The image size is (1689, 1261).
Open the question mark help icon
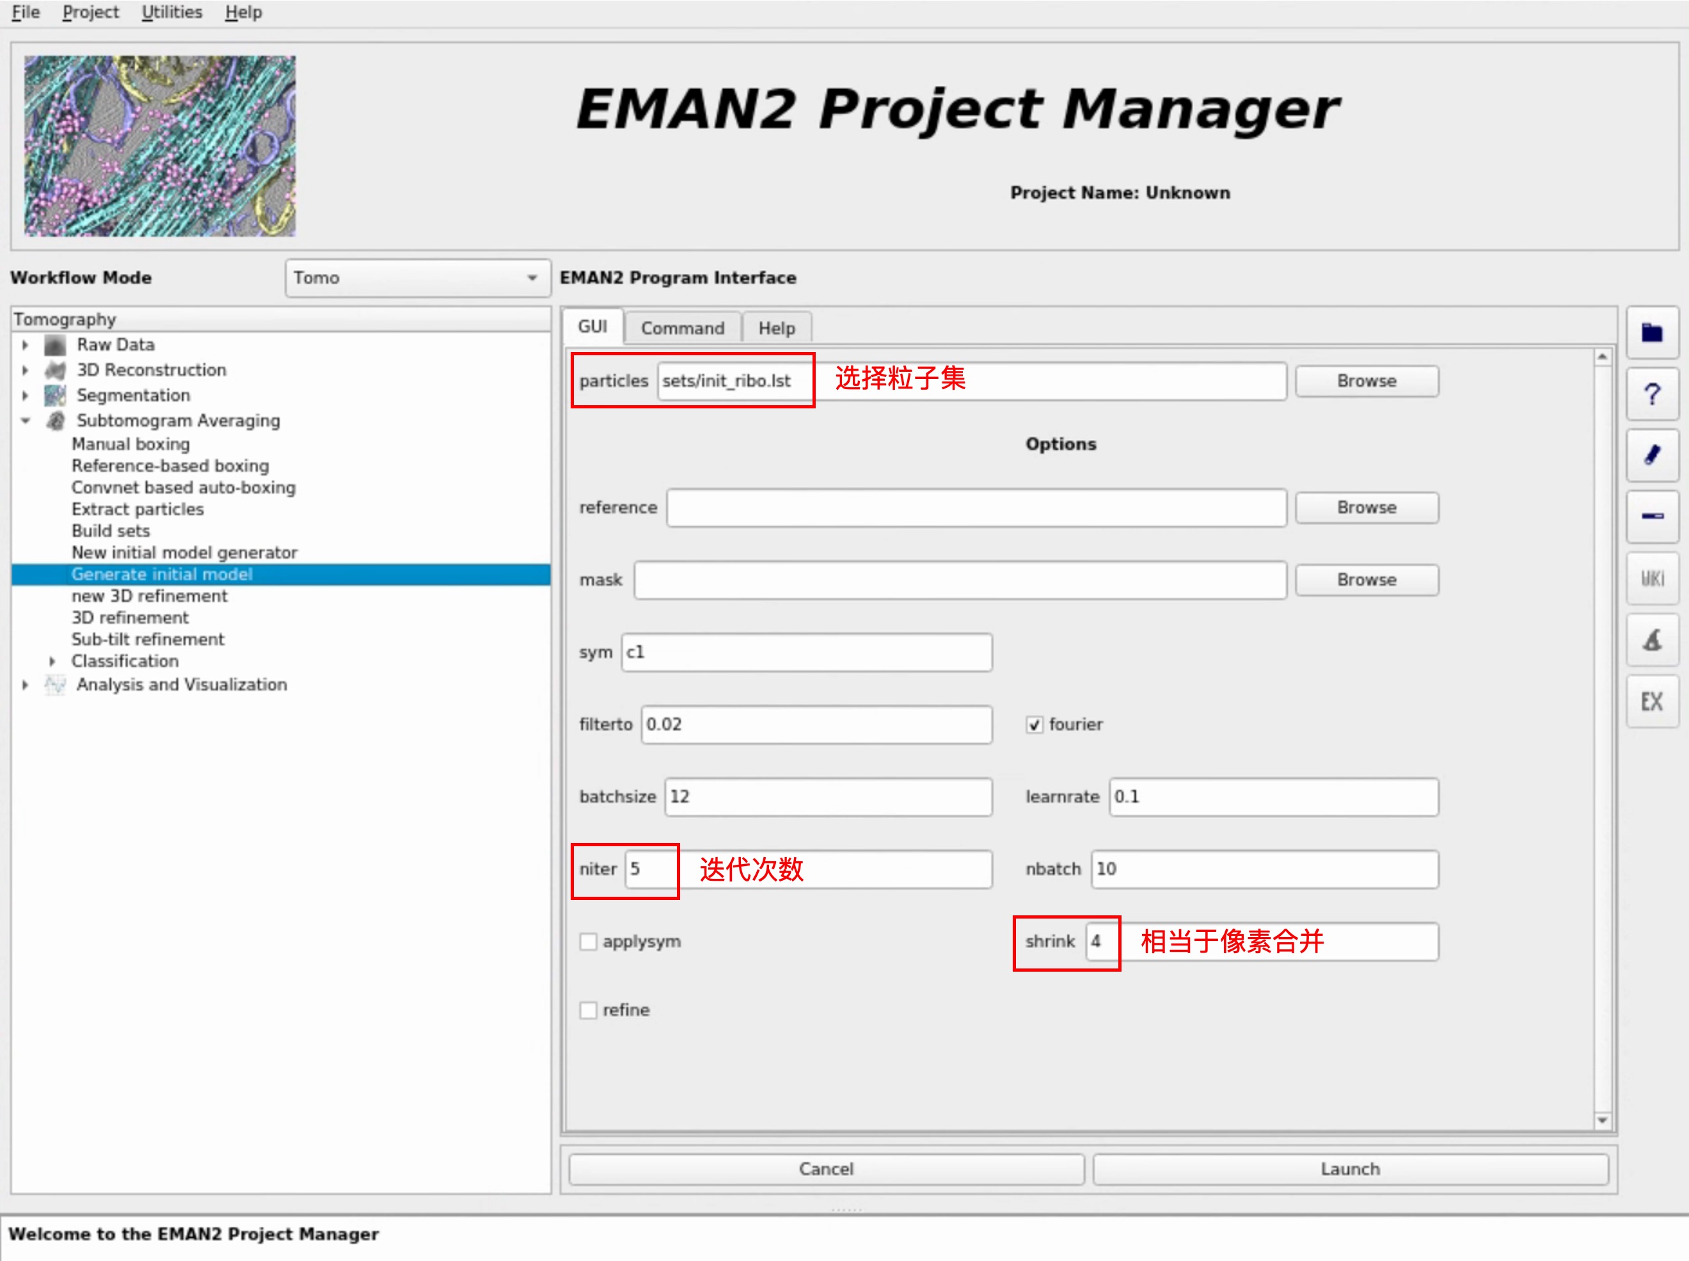pos(1652,394)
